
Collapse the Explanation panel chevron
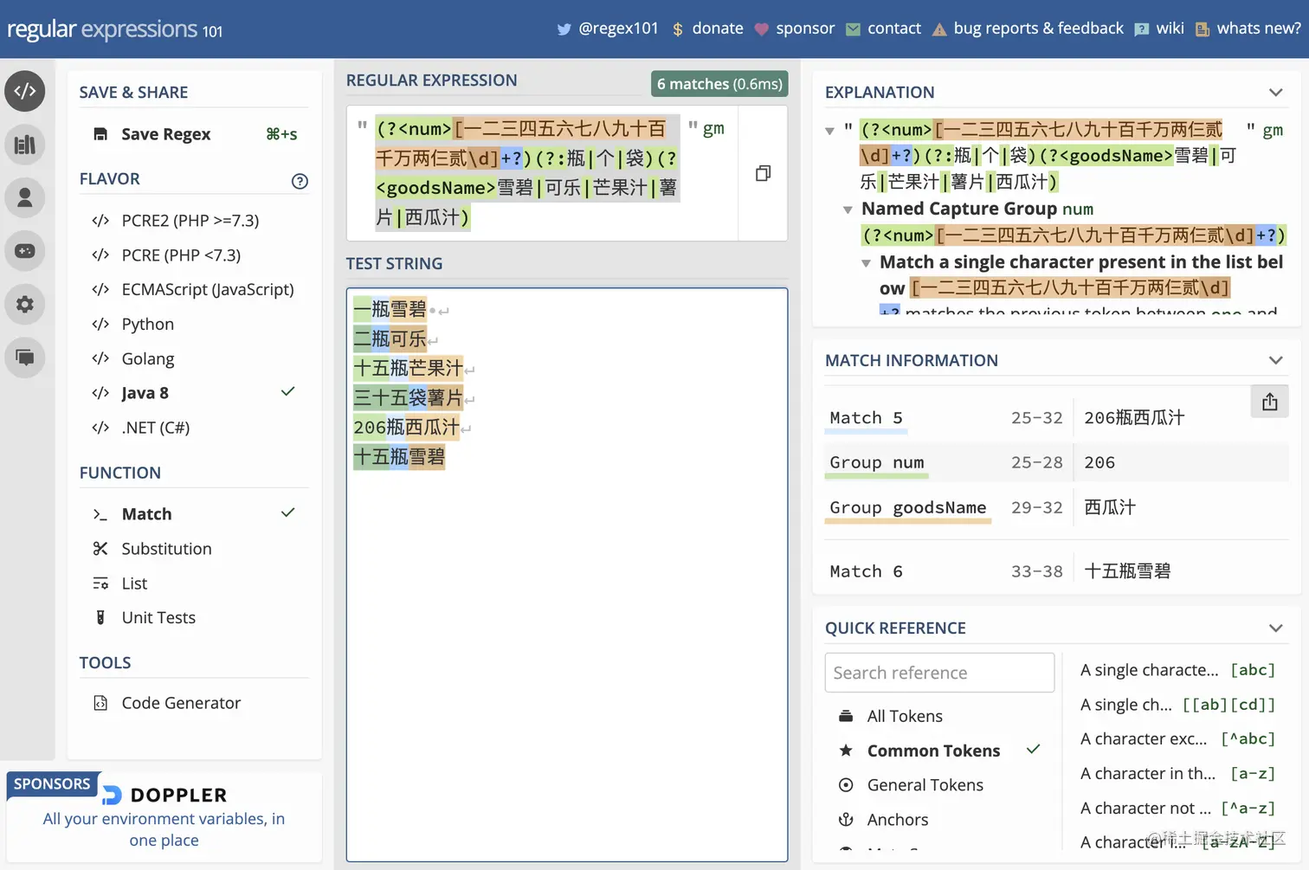[x=1275, y=93]
